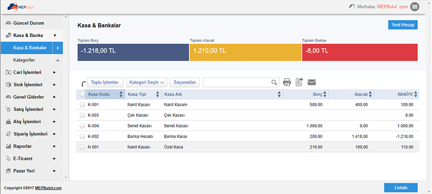Print the account list with printer icon
Image resolution: width=432 pixels, height=194 pixels.
point(287,82)
